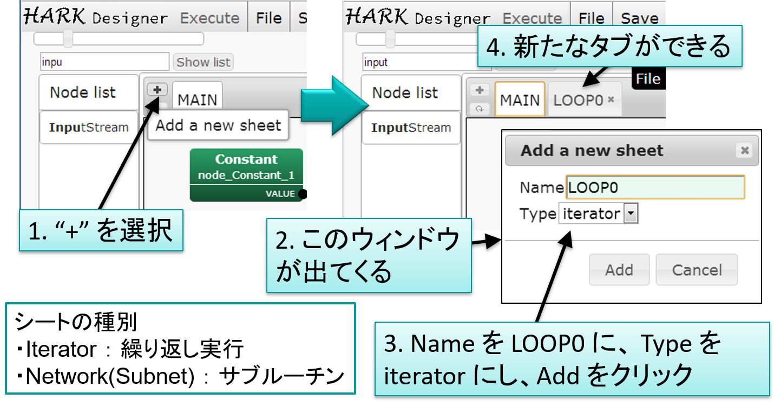Click the VALUE output terminal on Constant node
The image size is (774, 413).
pos(303,194)
